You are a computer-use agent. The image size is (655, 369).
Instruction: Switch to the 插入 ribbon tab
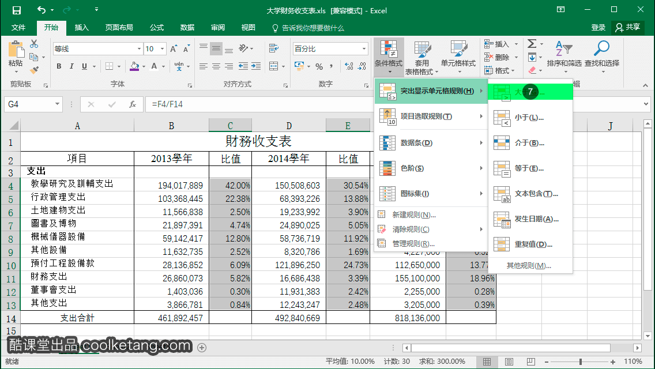pos(81,28)
